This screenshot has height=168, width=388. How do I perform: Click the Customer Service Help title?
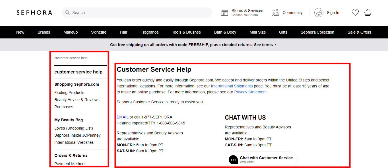coord(154,69)
